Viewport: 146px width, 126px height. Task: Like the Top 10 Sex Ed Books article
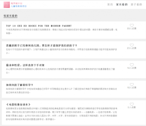(x=132, y=25)
